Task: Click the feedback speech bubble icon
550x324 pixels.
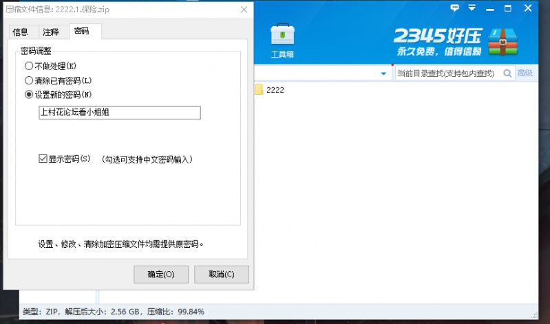Action: [454, 8]
